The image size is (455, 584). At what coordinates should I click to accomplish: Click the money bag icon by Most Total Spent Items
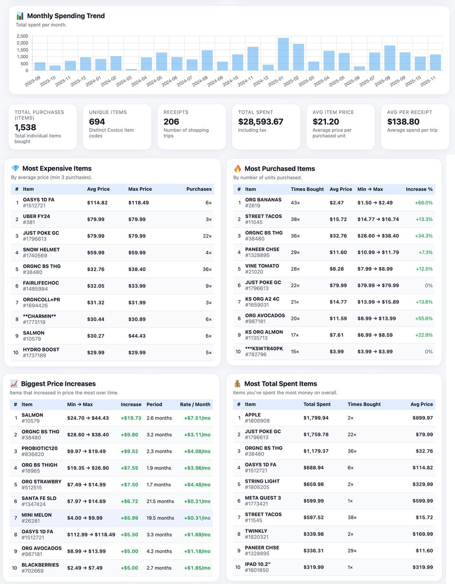tap(237, 384)
